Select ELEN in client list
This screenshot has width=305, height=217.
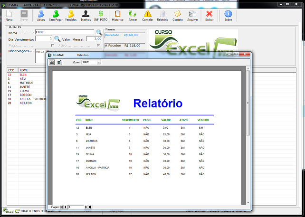[x=23, y=75]
